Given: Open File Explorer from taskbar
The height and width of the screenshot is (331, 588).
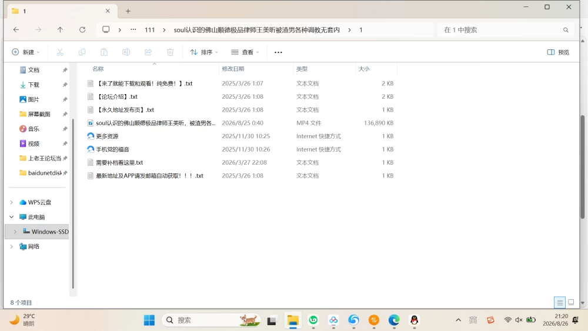Looking at the screenshot, I should (293, 320).
